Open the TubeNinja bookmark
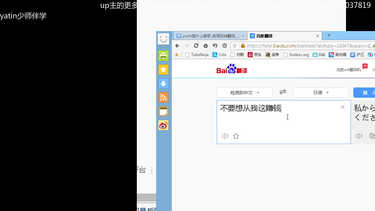Viewport: 375px width, 211px height. 197,55
